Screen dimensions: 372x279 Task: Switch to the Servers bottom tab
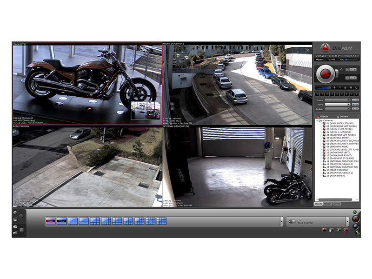click(x=337, y=204)
